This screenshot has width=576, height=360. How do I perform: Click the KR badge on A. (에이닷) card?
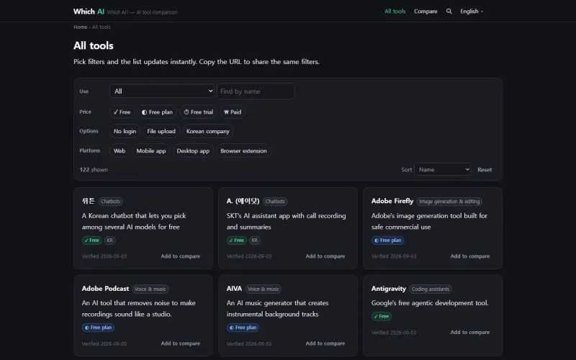point(255,240)
